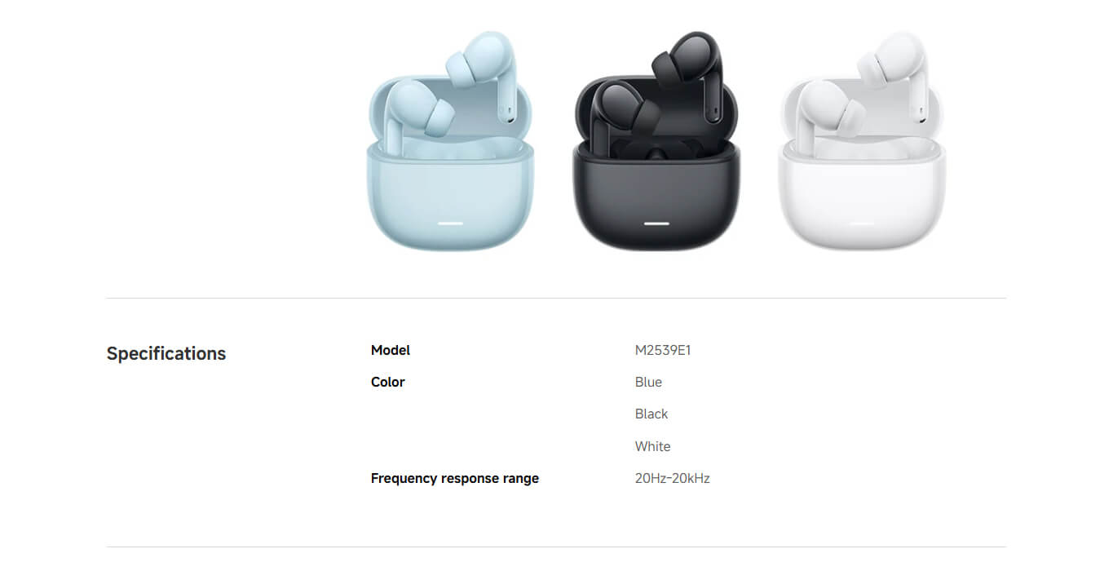Screen dimensions: 1113x571
Task: Click the Black color value
Action: point(651,414)
